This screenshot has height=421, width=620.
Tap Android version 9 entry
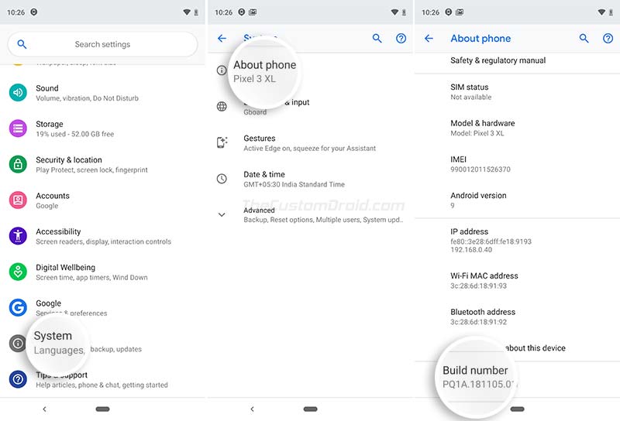517,200
